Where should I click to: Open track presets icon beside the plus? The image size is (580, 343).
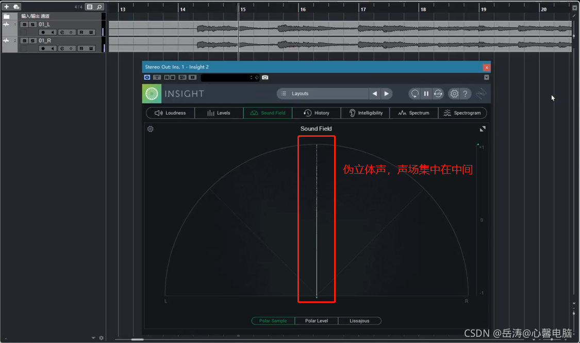point(16,7)
